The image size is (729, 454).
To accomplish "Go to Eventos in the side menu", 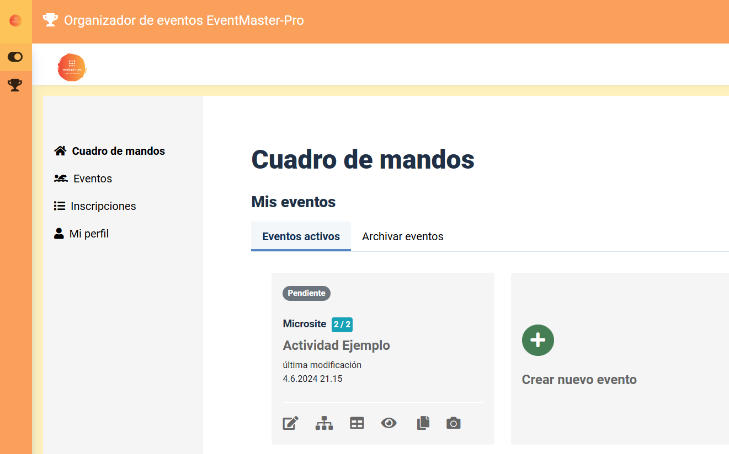I will (x=92, y=179).
